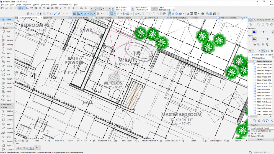
Task: Toggle the grid display icon
Action: click(98, 14)
